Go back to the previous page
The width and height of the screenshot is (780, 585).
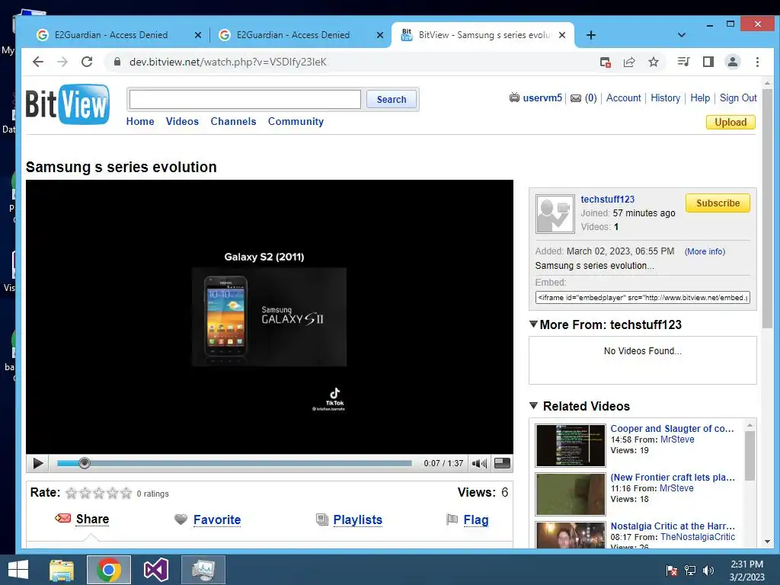tap(38, 62)
